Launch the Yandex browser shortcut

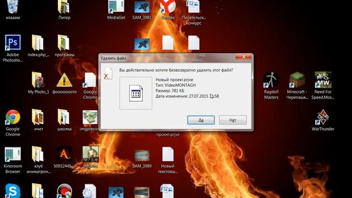pyautogui.click(x=168, y=10)
